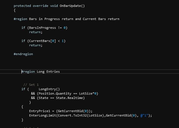Click the override keyword in method signature
Image resolution: width=179 pixels, height=128 pixels.
[x=40, y=6]
